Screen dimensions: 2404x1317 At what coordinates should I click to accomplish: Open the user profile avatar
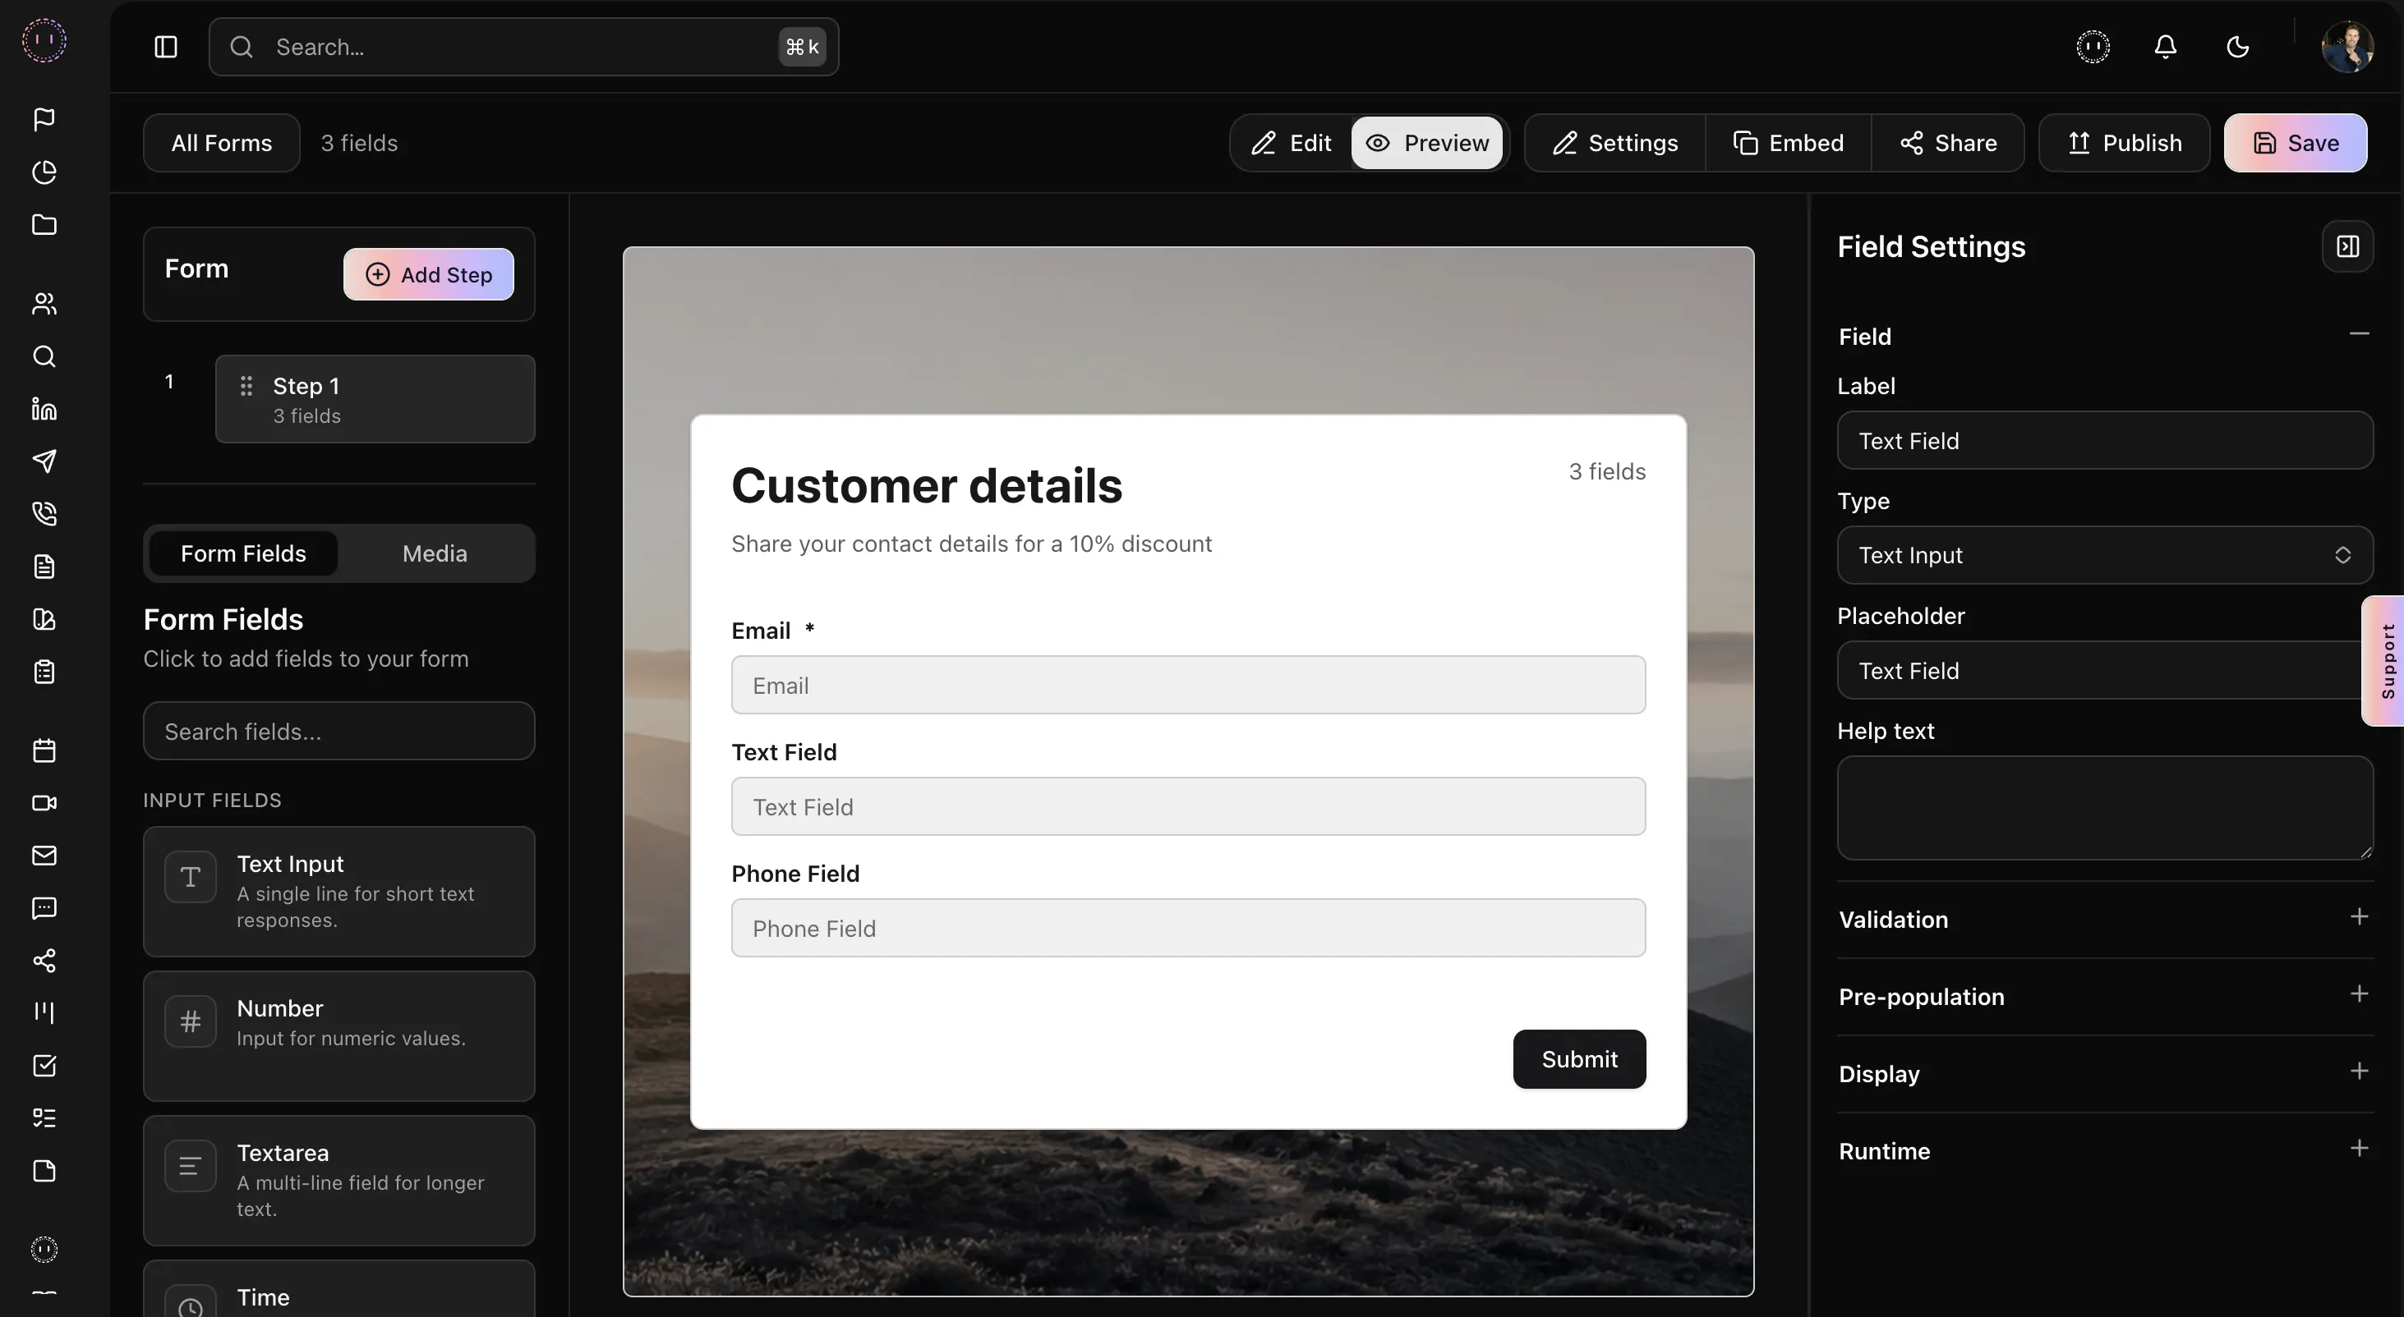tap(2347, 47)
